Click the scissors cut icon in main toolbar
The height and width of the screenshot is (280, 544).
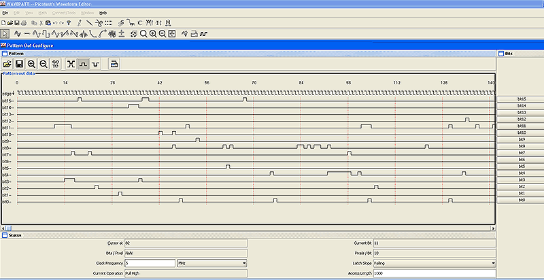click(x=41, y=22)
